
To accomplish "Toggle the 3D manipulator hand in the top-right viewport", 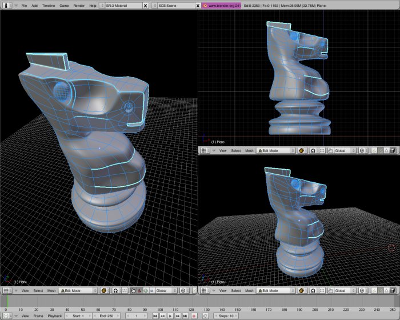I will (x=331, y=150).
